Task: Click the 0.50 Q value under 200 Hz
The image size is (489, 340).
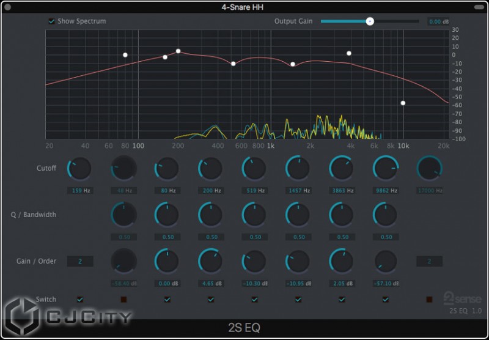Action: pos(211,237)
